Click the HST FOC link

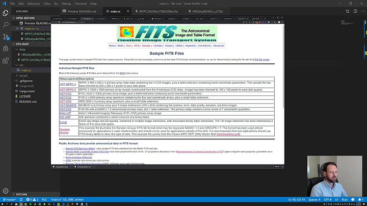[65, 94]
